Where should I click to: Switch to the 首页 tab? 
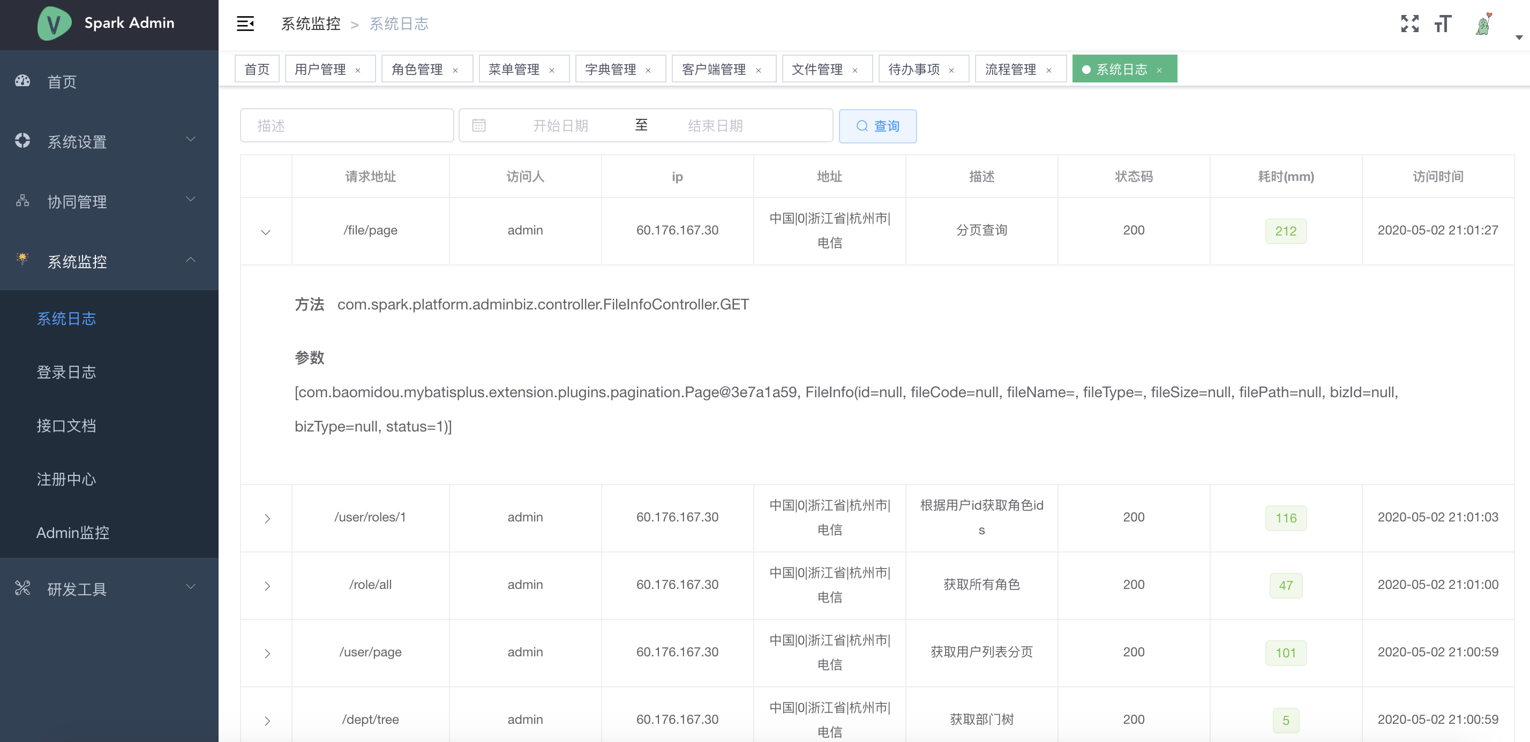(257, 70)
